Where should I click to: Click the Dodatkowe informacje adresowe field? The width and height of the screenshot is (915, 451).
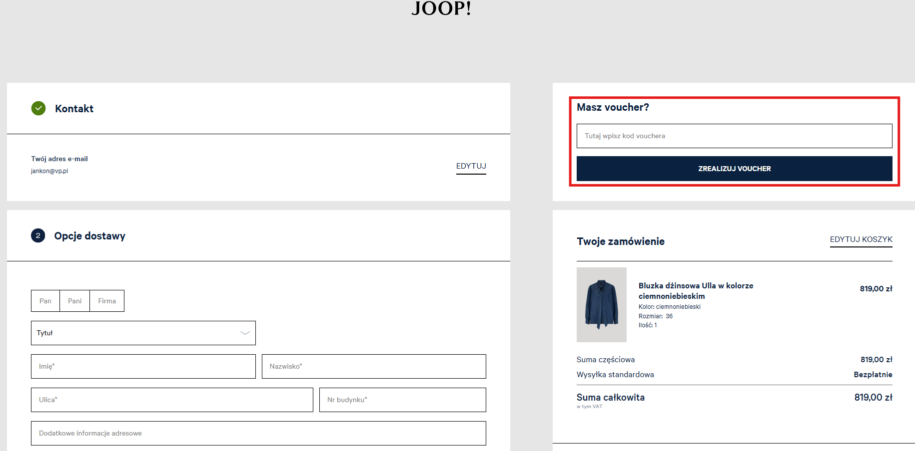click(258, 434)
